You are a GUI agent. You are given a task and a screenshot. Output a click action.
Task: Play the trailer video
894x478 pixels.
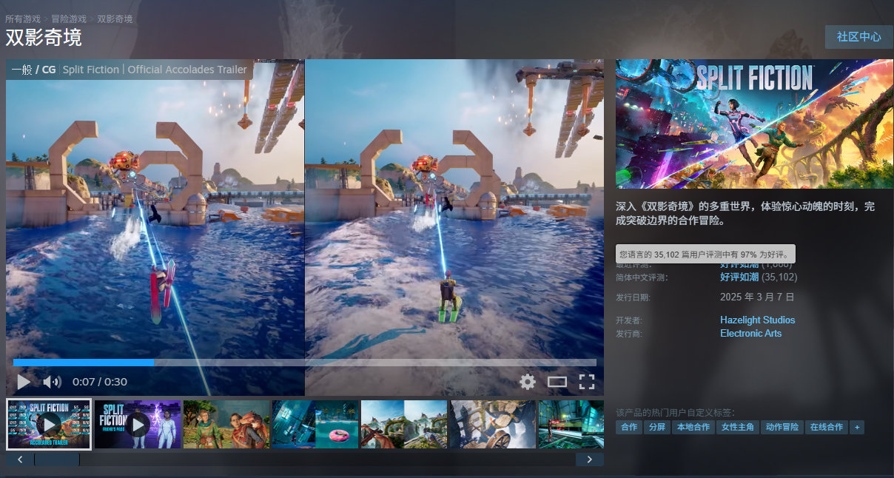[24, 382]
